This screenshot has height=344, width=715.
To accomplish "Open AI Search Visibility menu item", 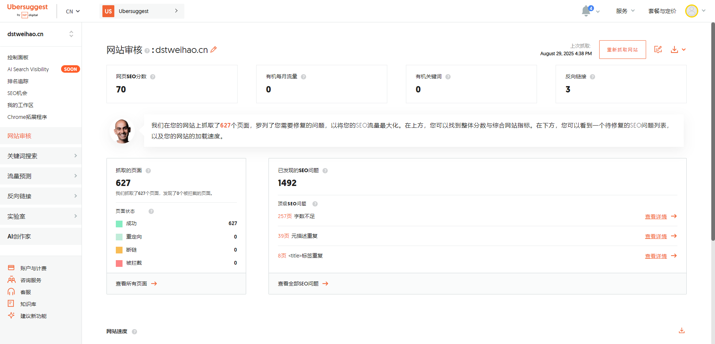I will 28,69.
